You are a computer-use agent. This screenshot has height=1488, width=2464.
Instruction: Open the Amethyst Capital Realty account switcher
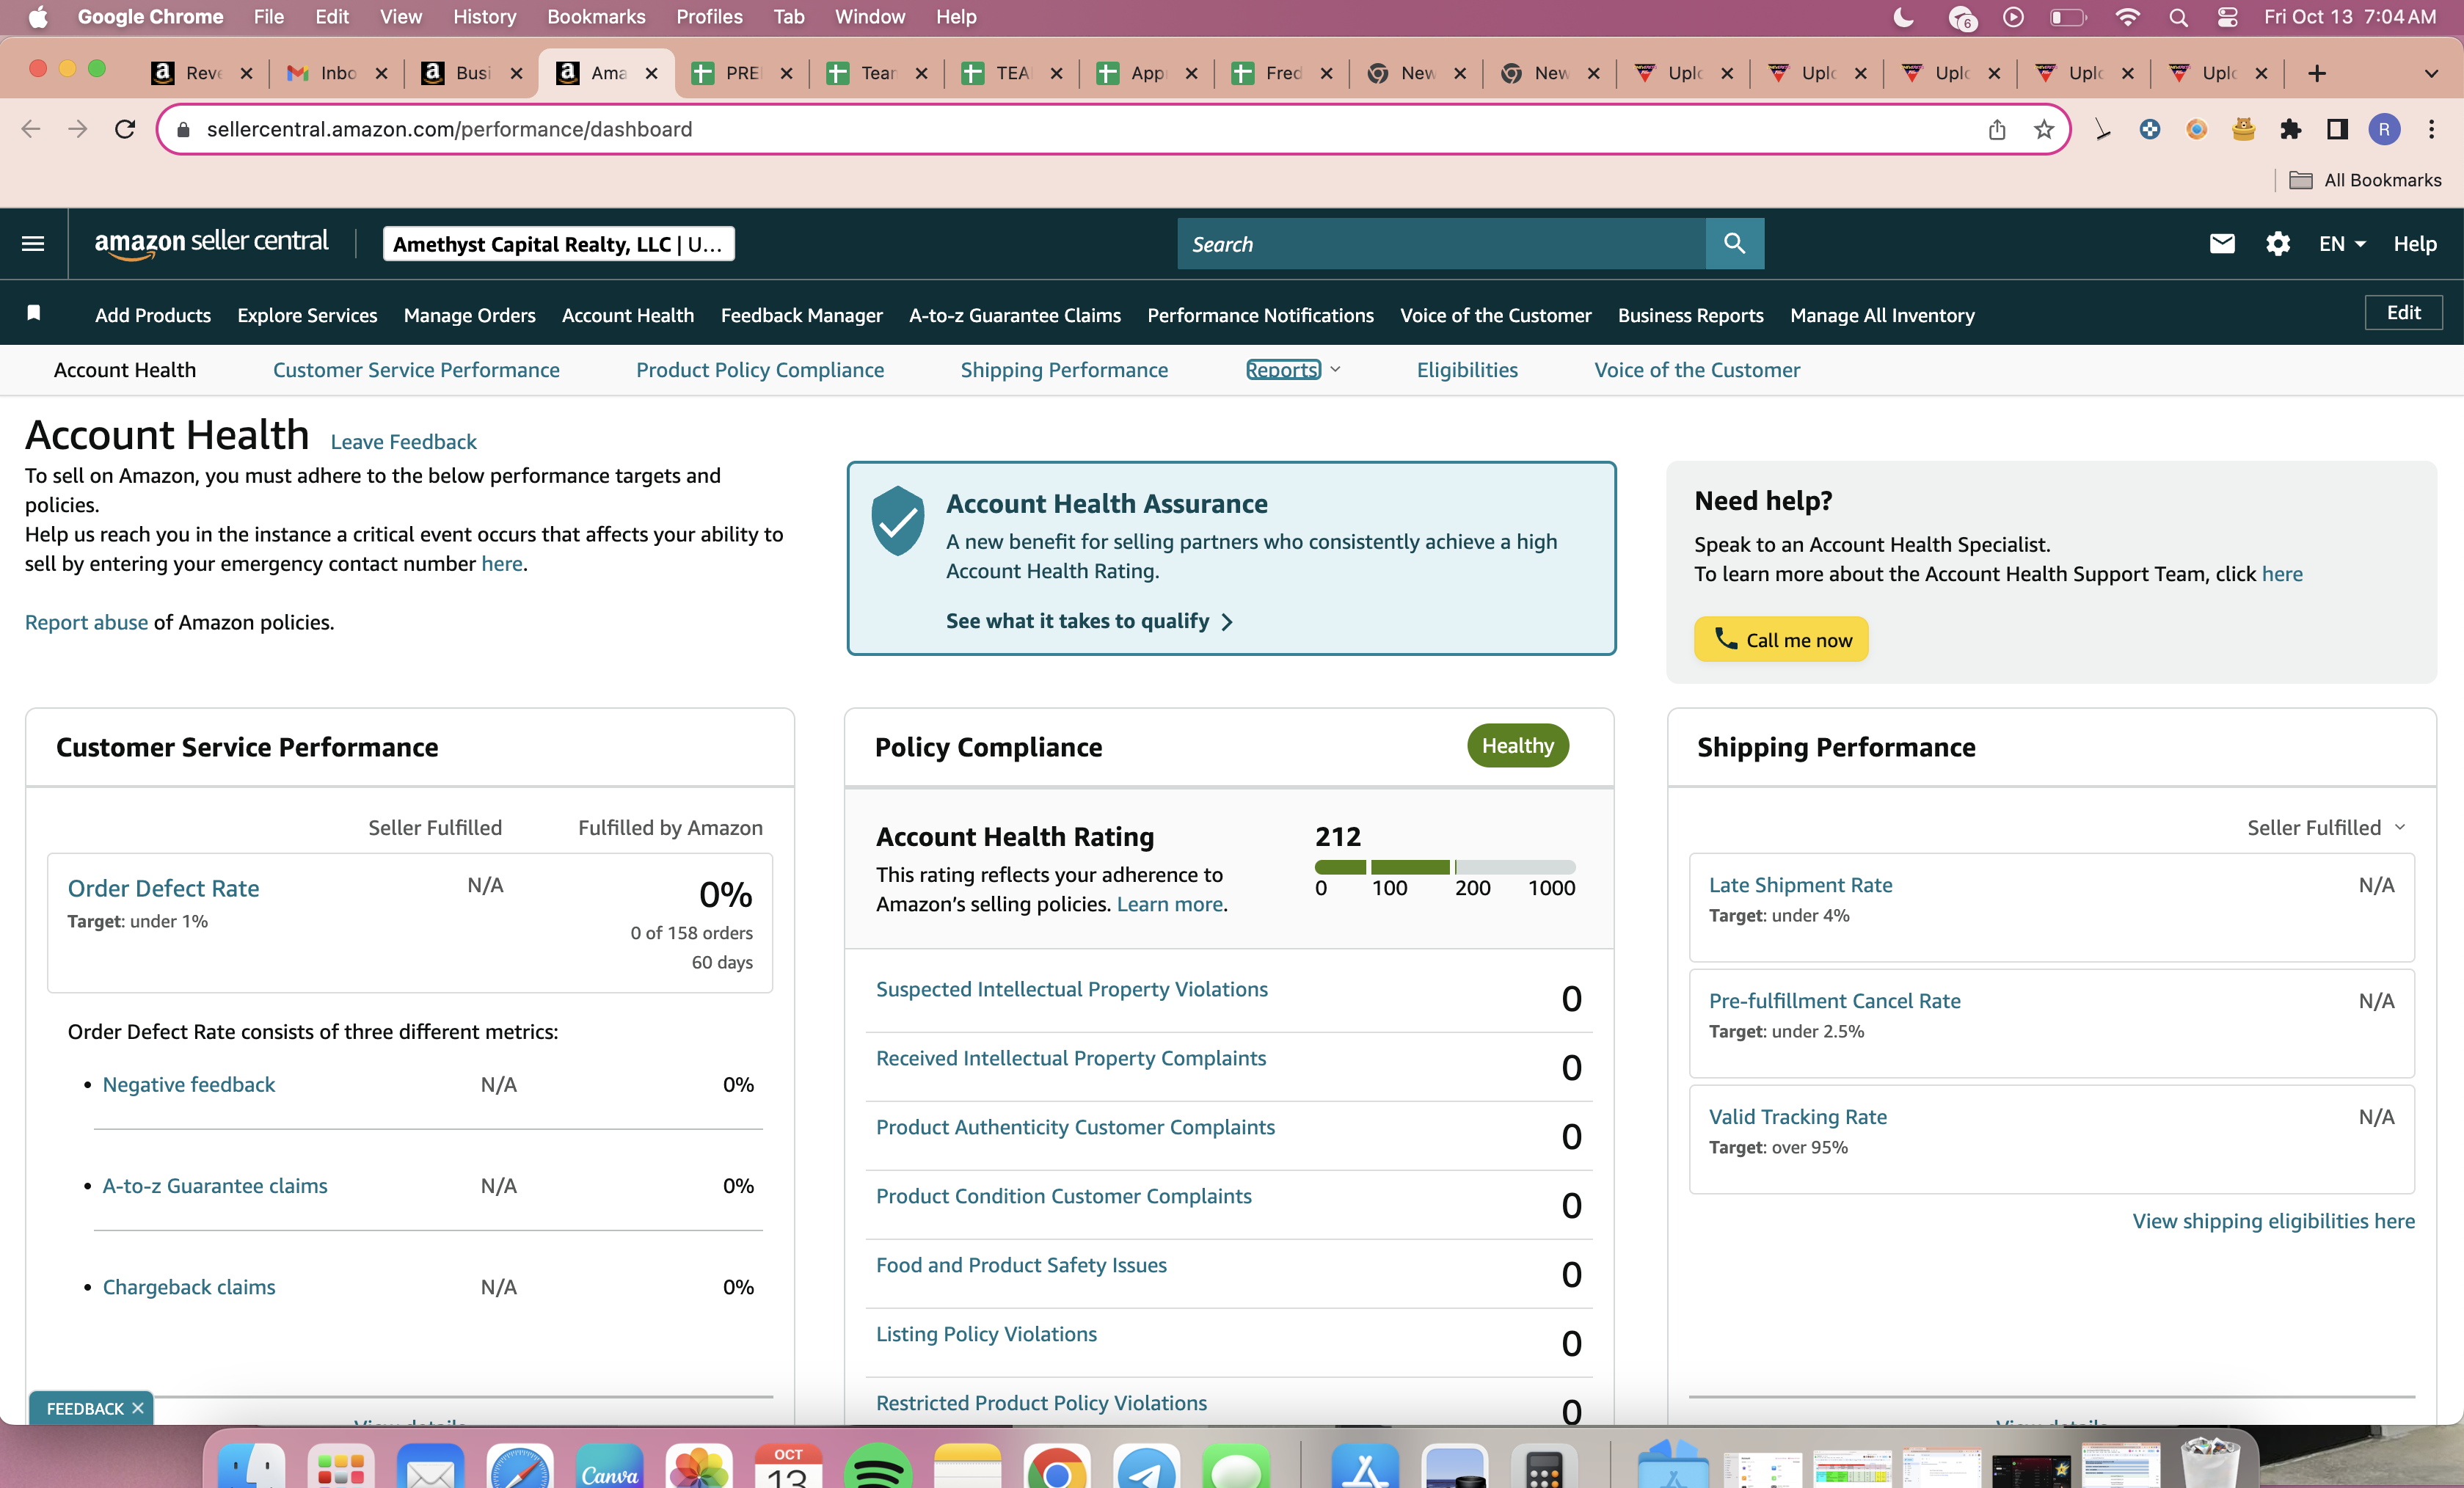[558, 244]
